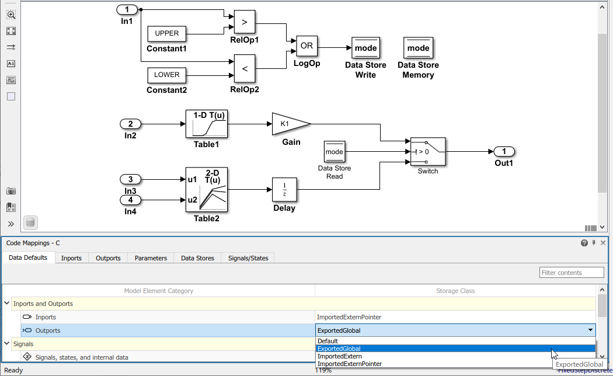Select the Image insert tool
Viewport: 613px width, 376px height.
[x=11, y=80]
